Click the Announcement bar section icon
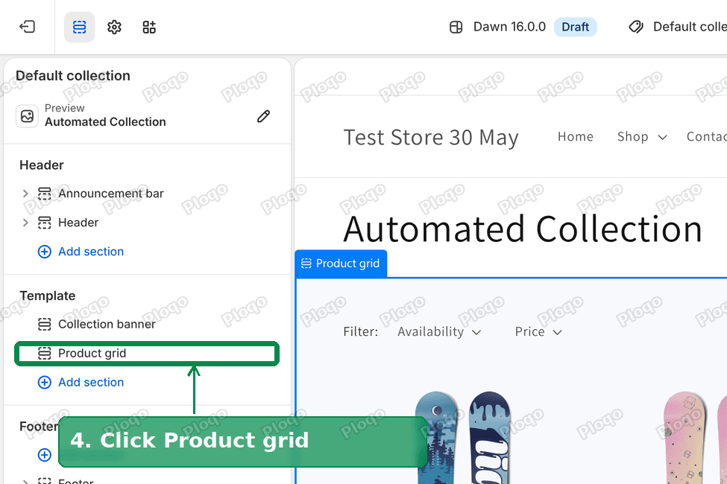 (x=45, y=194)
